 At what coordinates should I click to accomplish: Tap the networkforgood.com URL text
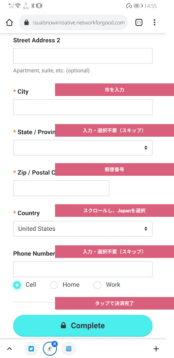click(79, 23)
